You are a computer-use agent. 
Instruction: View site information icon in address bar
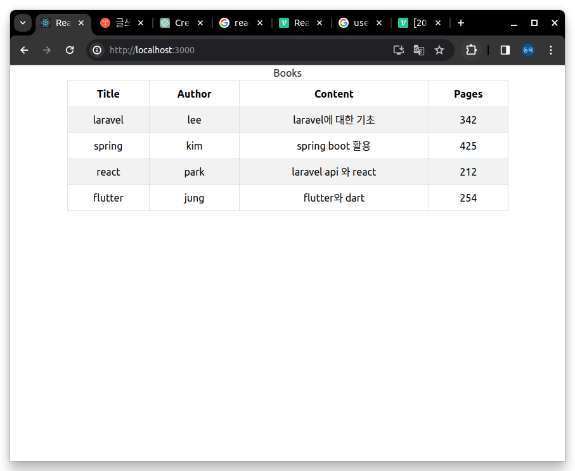coord(97,50)
